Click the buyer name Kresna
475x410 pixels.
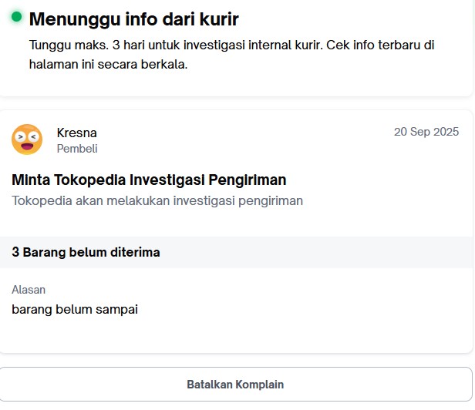click(x=76, y=133)
